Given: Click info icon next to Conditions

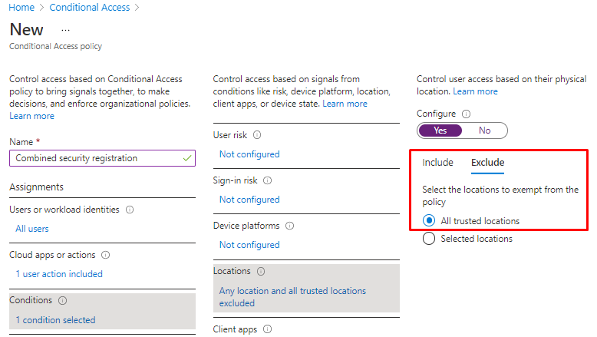Looking at the screenshot, I should pyautogui.click(x=63, y=300).
